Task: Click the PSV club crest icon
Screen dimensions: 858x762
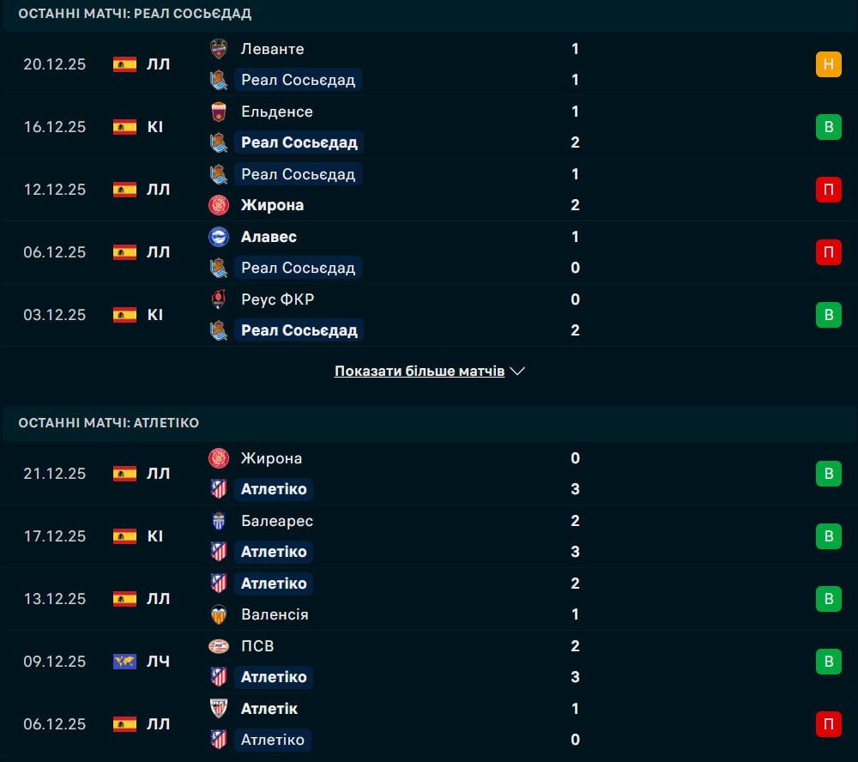Action: click(x=219, y=646)
